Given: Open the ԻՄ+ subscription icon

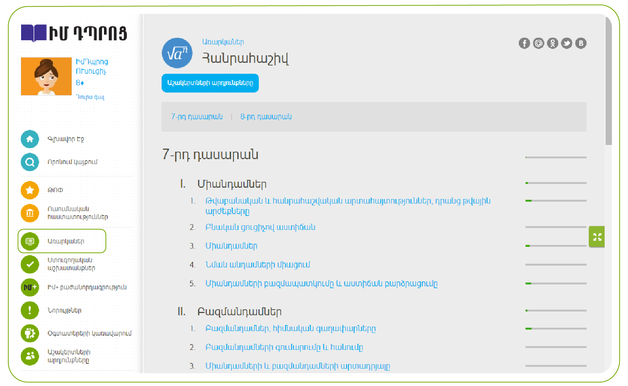Looking at the screenshot, I should click(30, 287).
